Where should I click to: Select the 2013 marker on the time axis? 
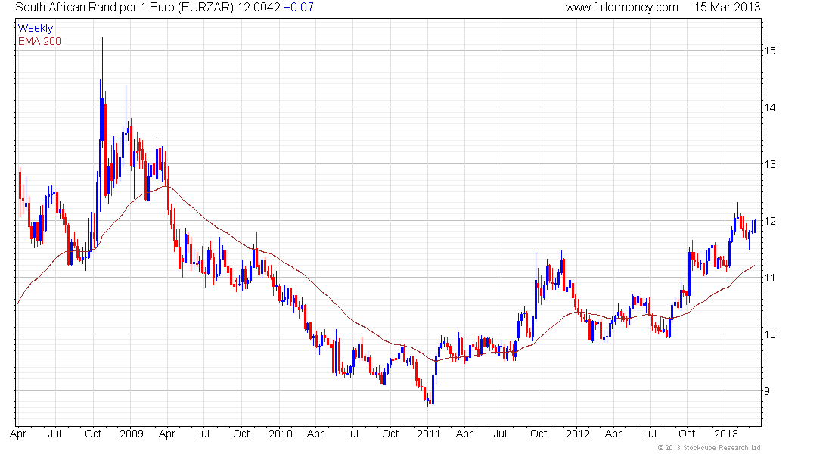[x=727, y=434]
